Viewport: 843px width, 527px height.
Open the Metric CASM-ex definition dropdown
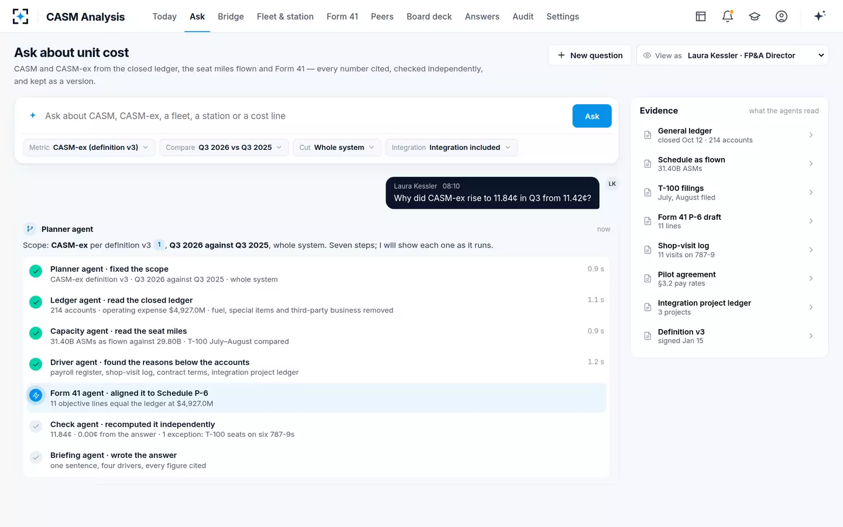coord(89,148)
